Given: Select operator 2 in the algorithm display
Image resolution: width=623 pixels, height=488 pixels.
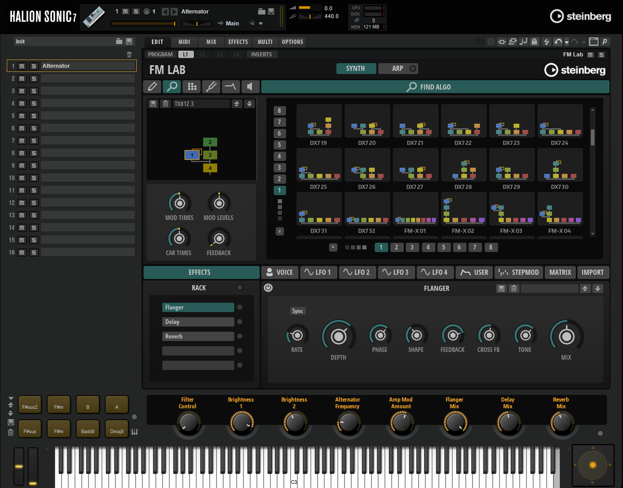Looking at the screenshot, I should (x=210, y=142).
